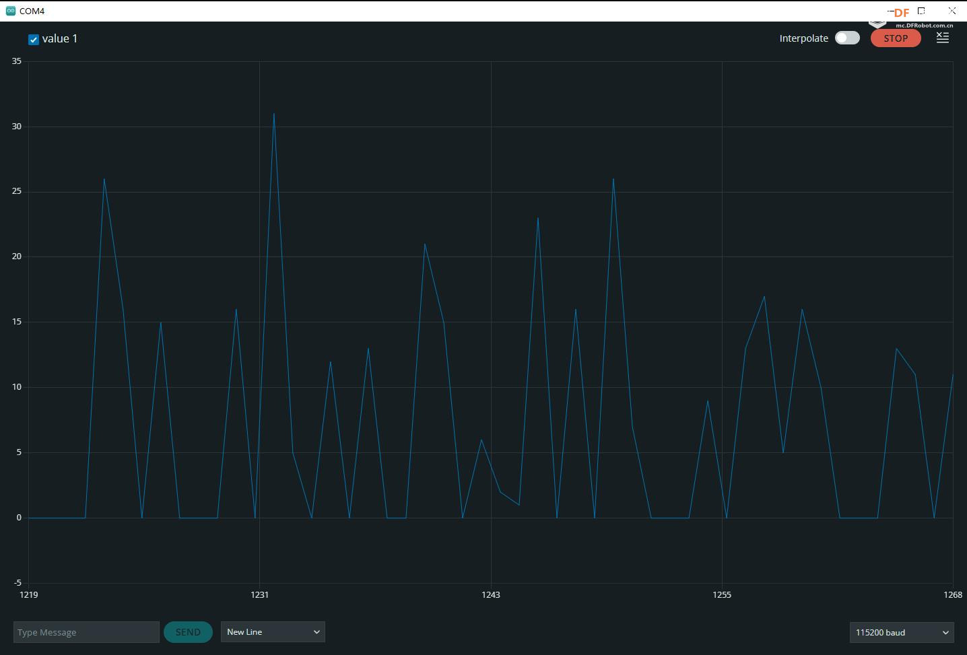Viewport: 967px width, 655px height.
Task: Click the COM4 window title text
Action: [32, 11]
